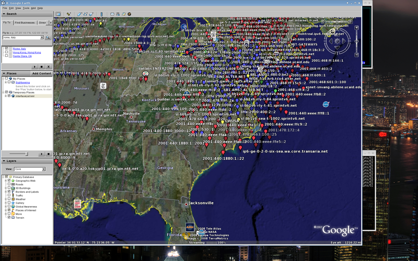Click the Stop button under search results

[42, 67]
